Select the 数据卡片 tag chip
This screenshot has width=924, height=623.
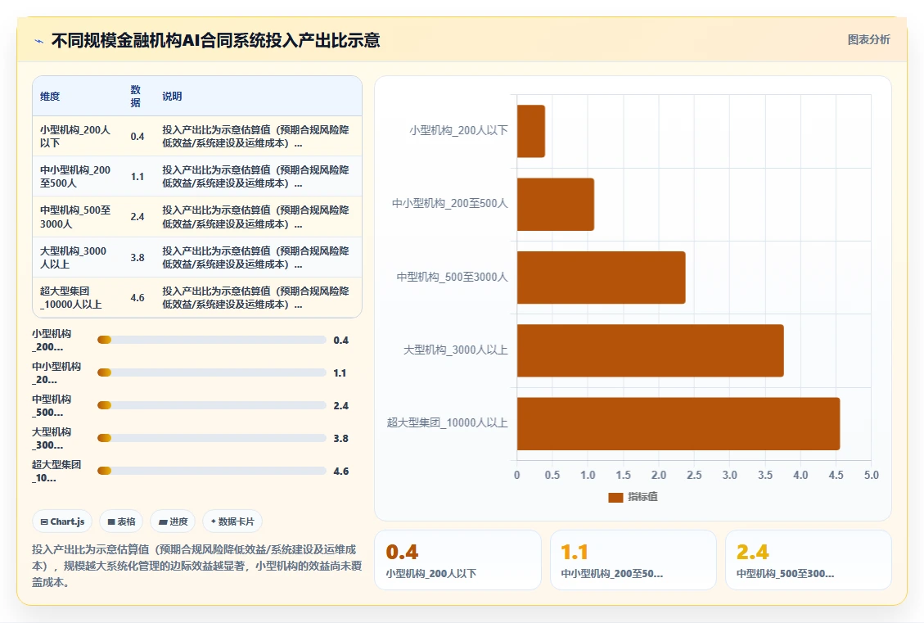[x=232, y=521]
